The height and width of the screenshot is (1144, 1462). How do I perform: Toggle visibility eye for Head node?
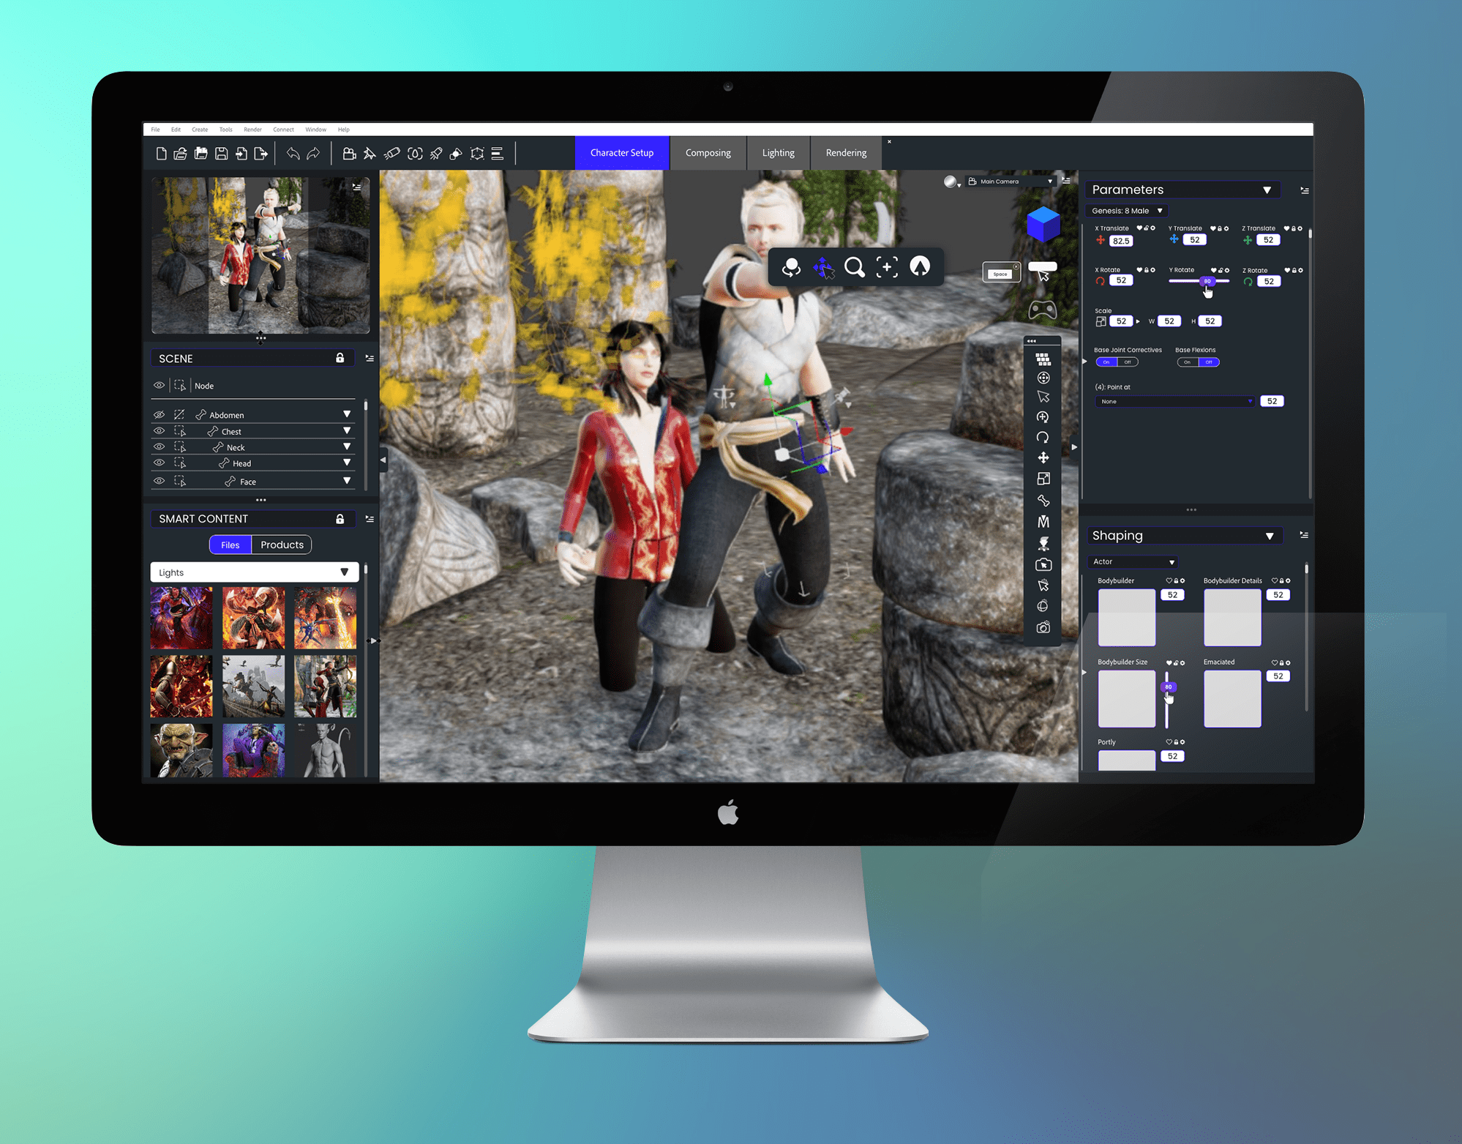pyautogui.click(x=159, y=463)
